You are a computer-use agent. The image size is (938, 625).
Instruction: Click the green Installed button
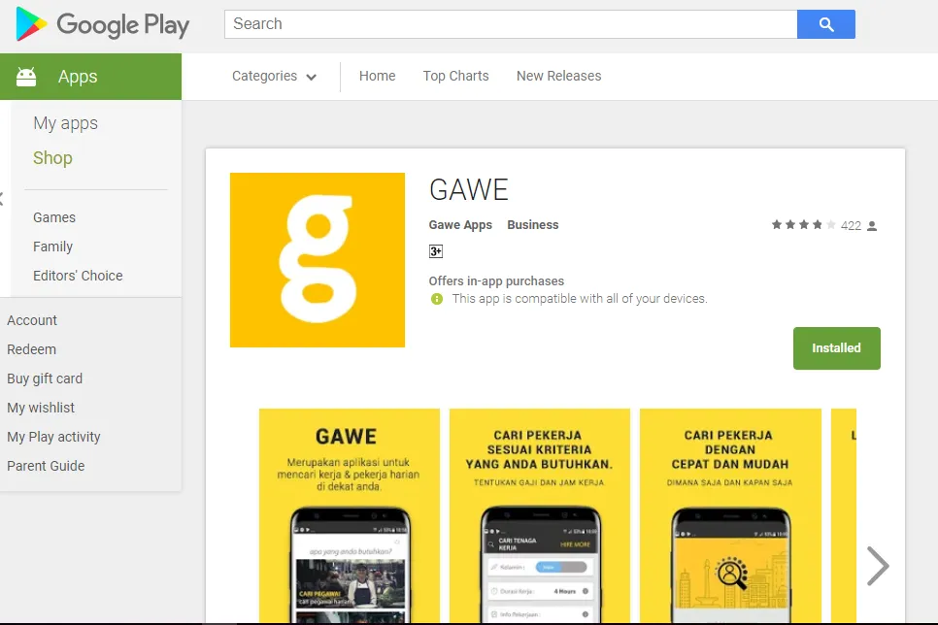[836, 348]
